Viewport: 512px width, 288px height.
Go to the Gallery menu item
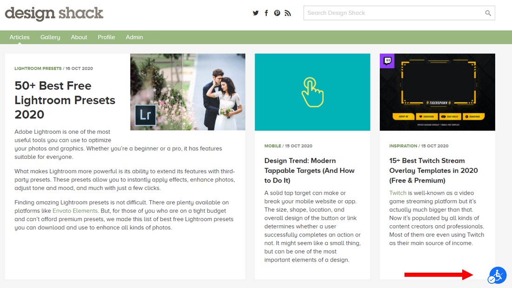click(50, 37)
